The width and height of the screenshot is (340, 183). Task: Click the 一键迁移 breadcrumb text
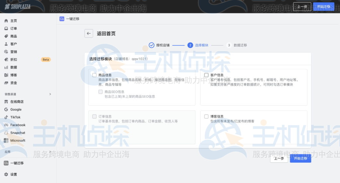click(x=73, y=19)
